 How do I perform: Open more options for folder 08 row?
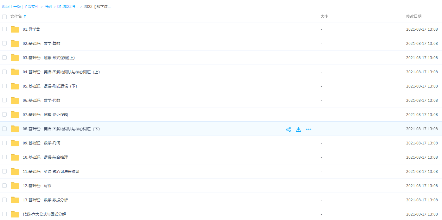pos(309,129)
